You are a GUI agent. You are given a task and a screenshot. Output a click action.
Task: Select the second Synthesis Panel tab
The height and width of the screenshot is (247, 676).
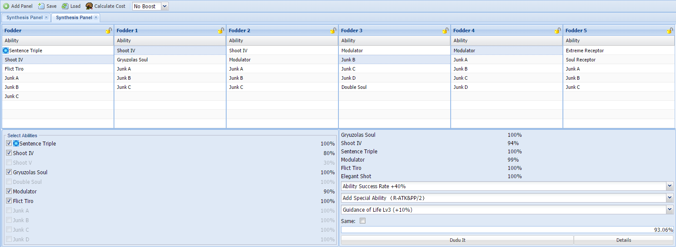pyautogui.click(x=74, y=17)
